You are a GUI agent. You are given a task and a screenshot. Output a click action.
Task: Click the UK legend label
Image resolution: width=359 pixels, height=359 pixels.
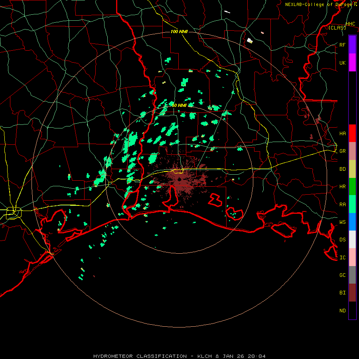pos(342,63)
